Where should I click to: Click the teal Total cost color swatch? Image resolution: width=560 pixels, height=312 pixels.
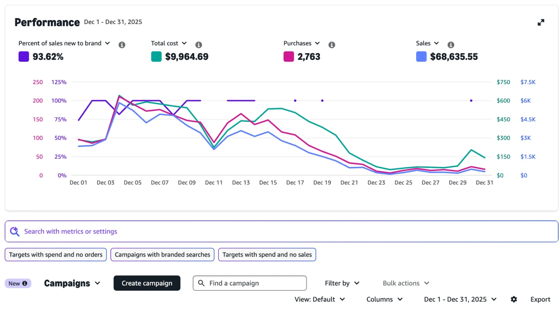156,57
